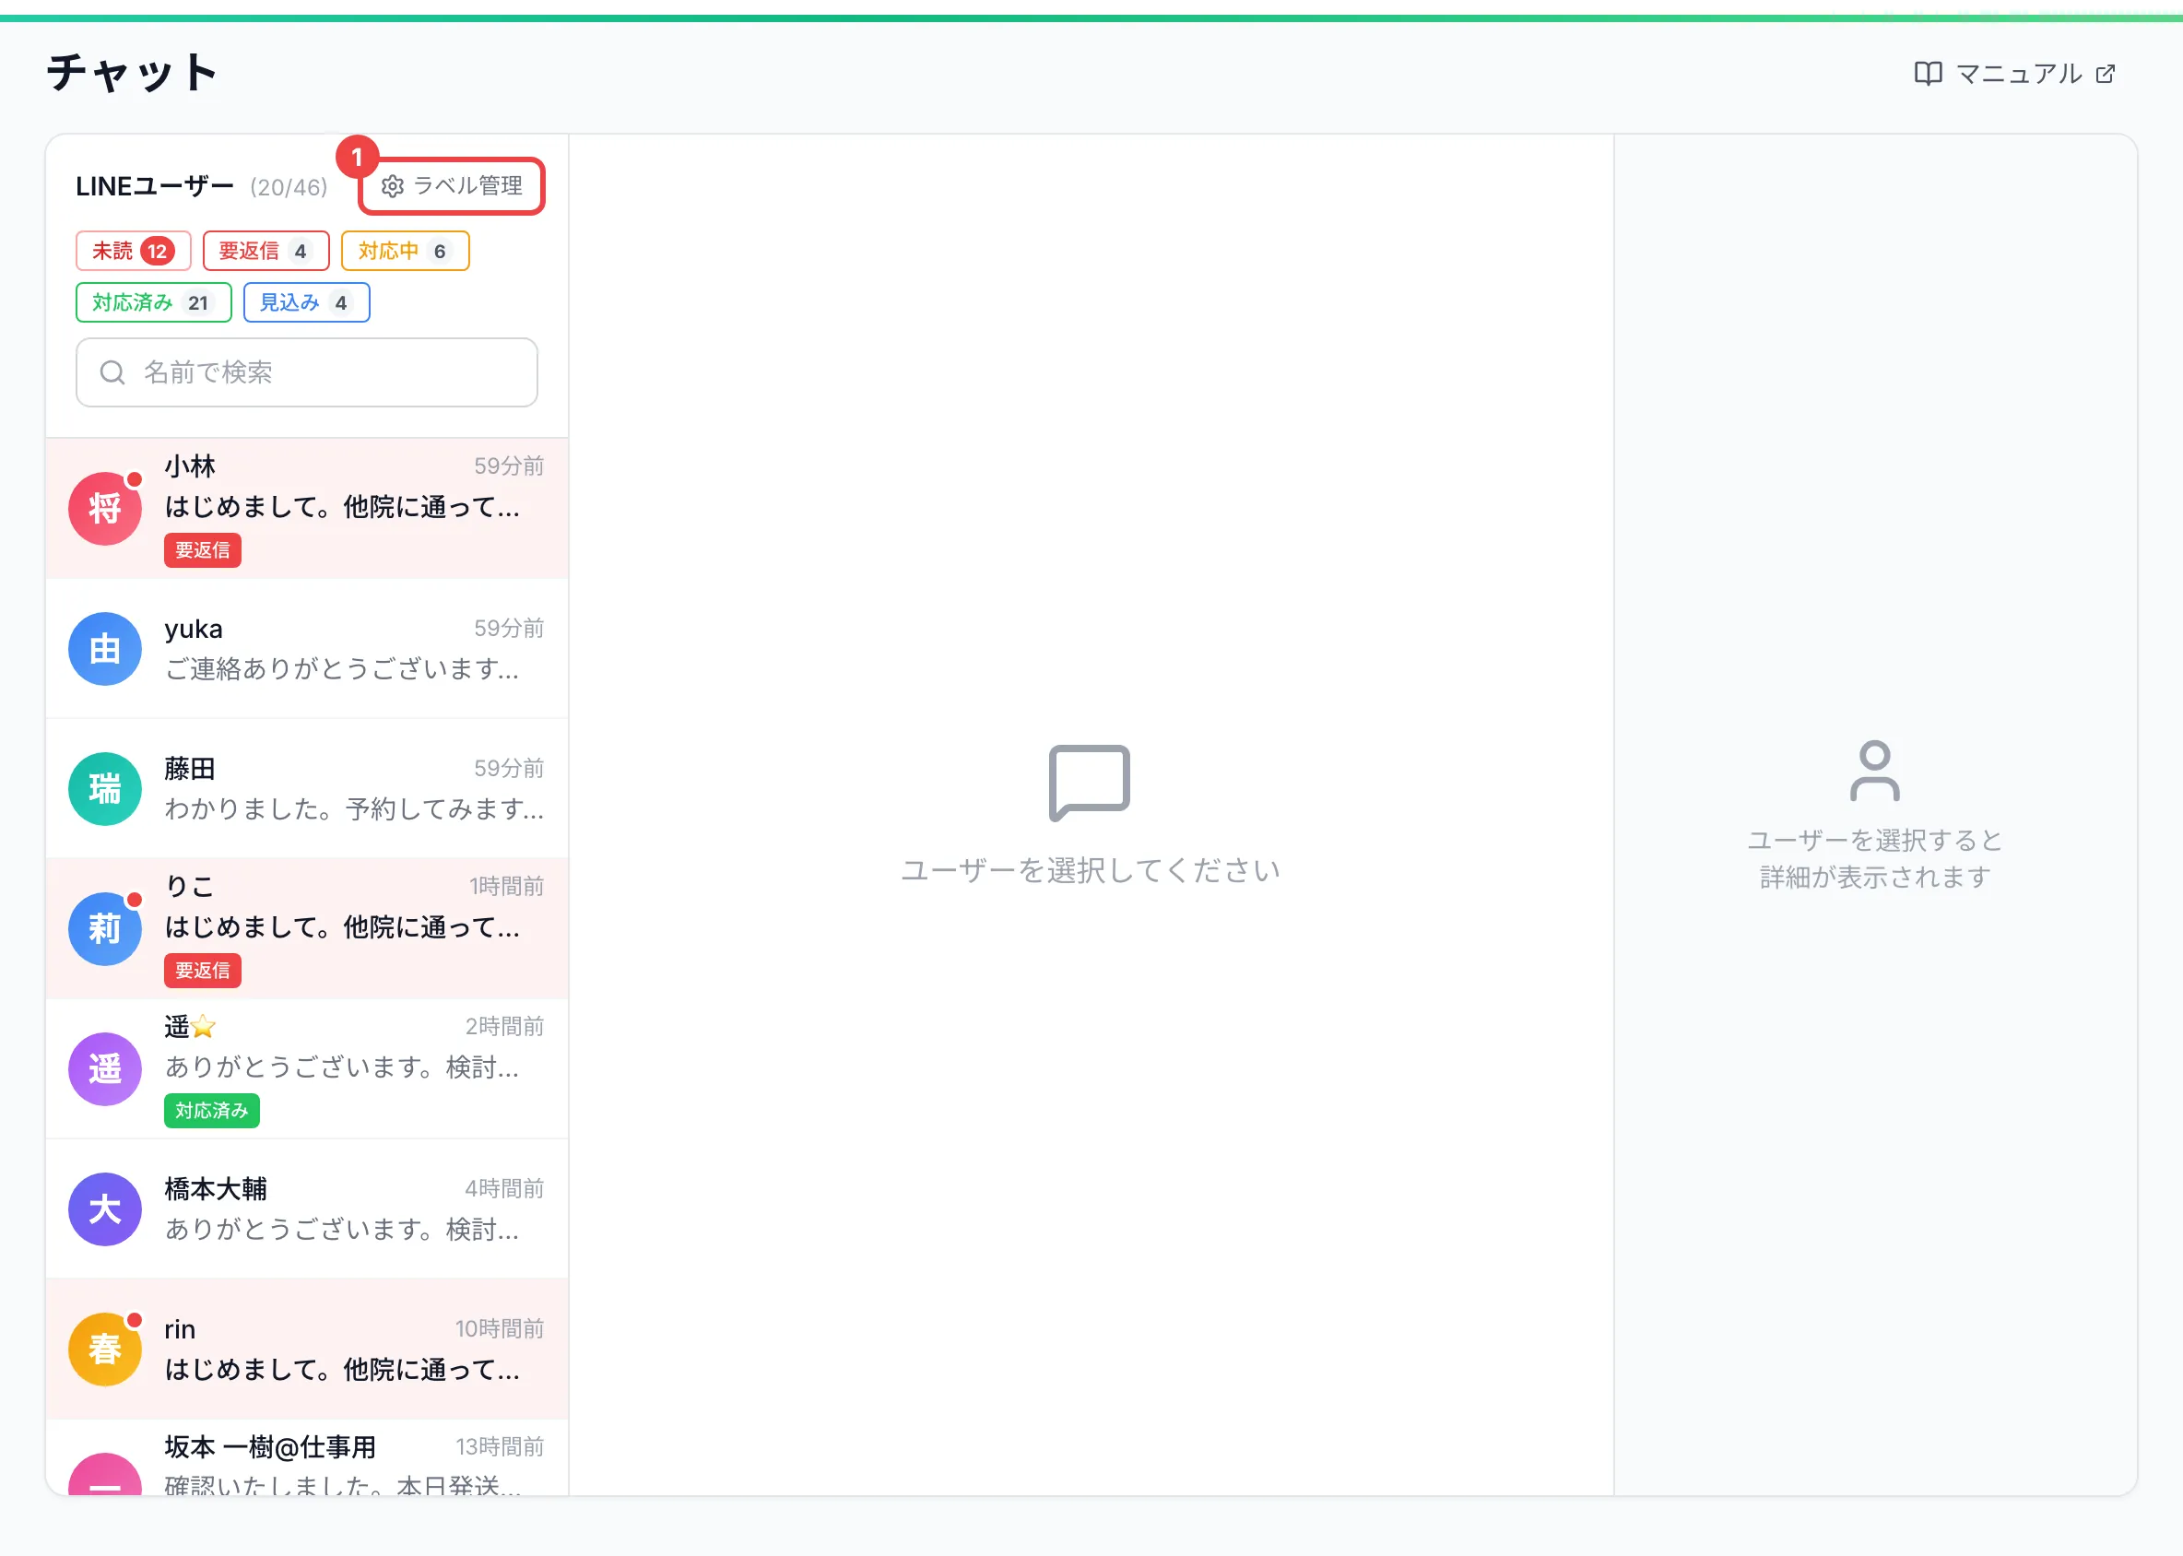
Task: Open rin's avatar 春
Action: [104, 1350]
